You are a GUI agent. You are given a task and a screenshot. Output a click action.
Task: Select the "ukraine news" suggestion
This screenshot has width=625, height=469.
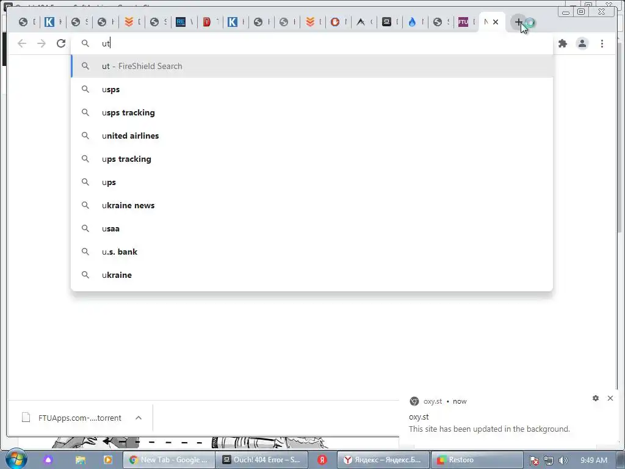[x=312, y=205]
